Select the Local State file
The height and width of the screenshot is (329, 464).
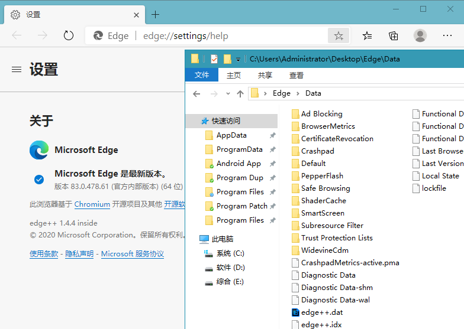point(436,176)
